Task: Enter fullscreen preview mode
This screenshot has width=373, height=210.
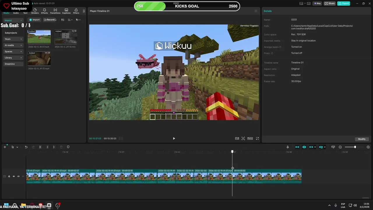Action: (x=257, y=139)
